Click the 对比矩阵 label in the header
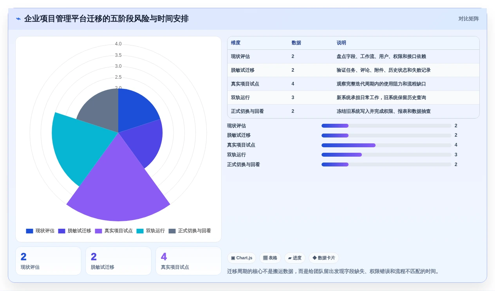This screenshot has height=291, width=495. 468,19
